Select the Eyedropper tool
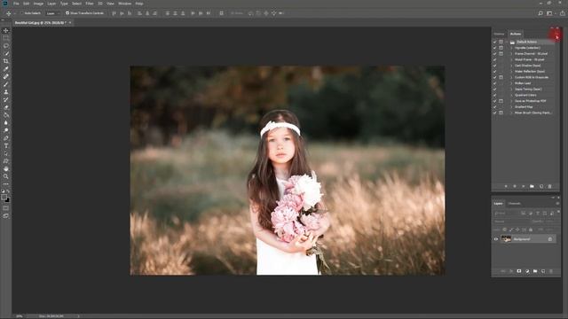This screenshot has height=319, width=568. (x=6, y=69)
